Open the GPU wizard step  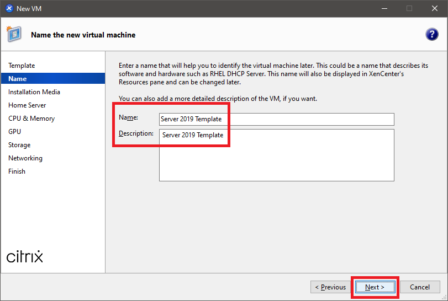pyautogui.click(x=15, y=132)
